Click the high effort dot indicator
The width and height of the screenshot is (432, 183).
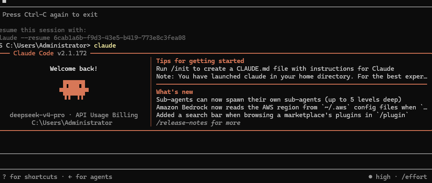point(371,177)
